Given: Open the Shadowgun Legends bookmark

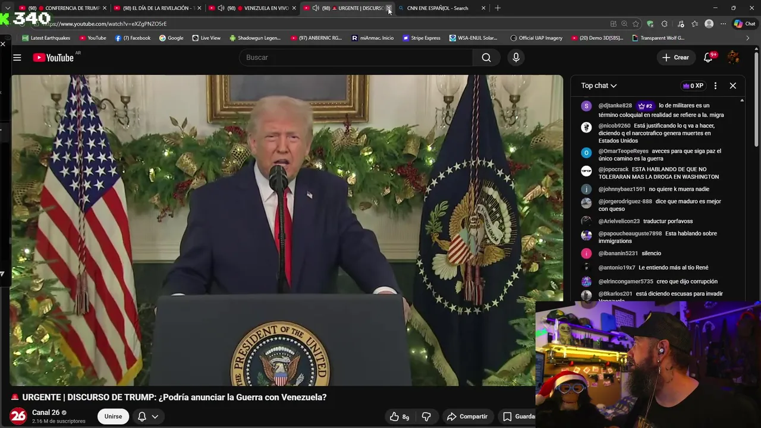Looking at the screenshot, I should pyautogui.click(x=255, y=38).
